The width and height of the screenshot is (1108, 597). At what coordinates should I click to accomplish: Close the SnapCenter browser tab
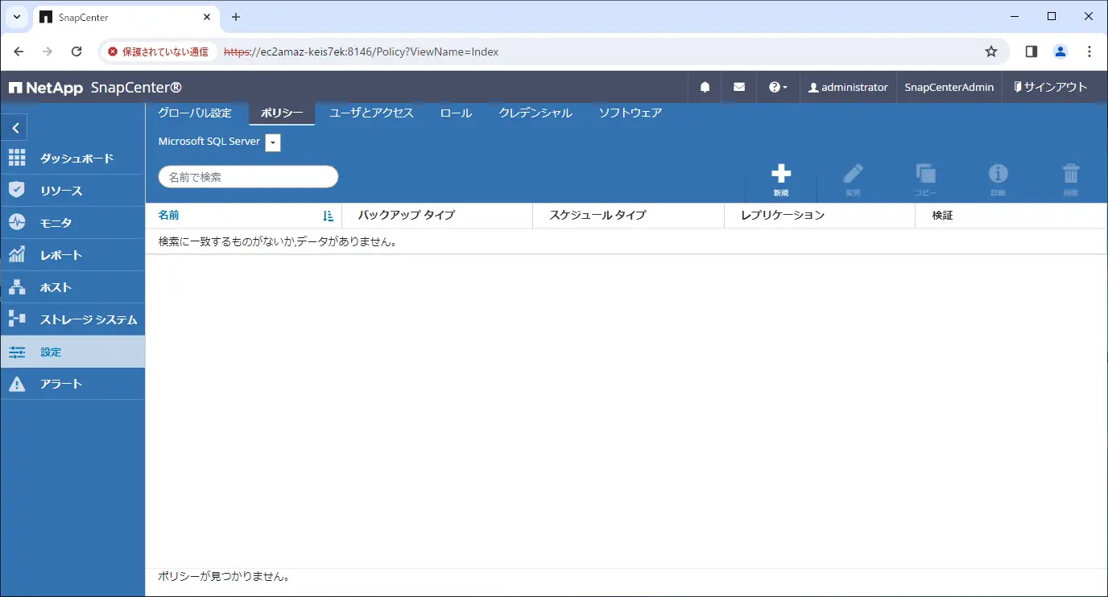208,17
